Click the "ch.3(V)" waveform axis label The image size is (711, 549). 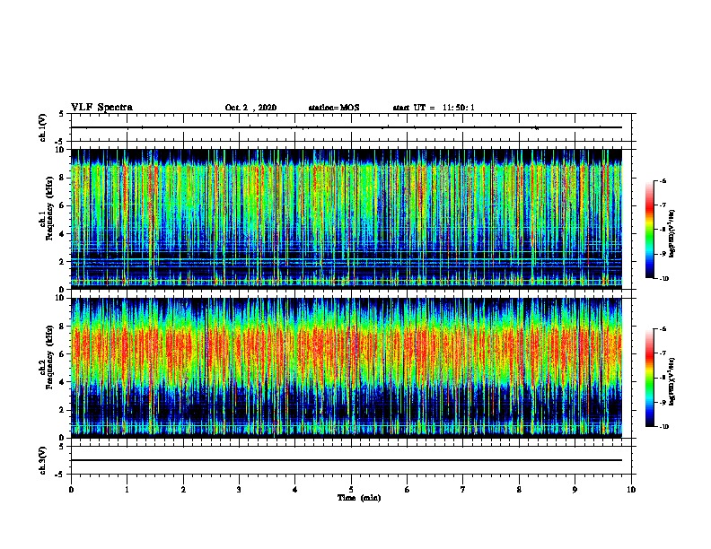pyautogui.click(x=42, y=460)
